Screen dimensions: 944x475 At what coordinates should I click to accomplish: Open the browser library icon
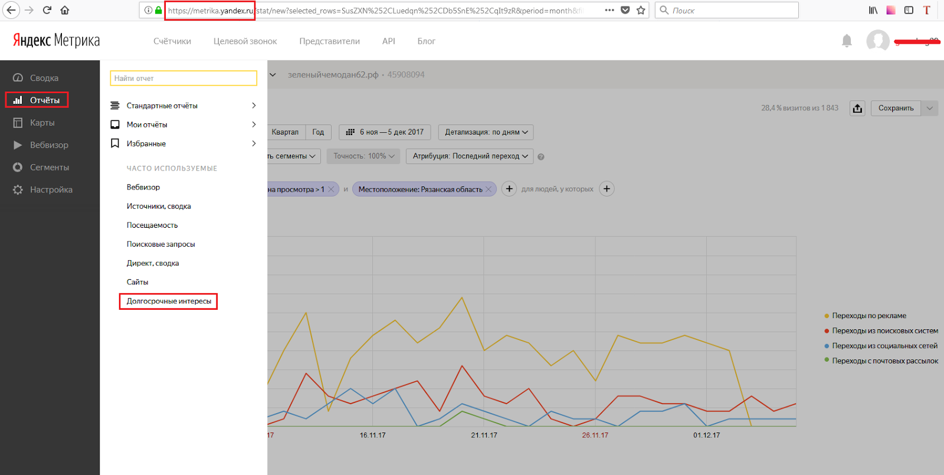click(873, 10)
